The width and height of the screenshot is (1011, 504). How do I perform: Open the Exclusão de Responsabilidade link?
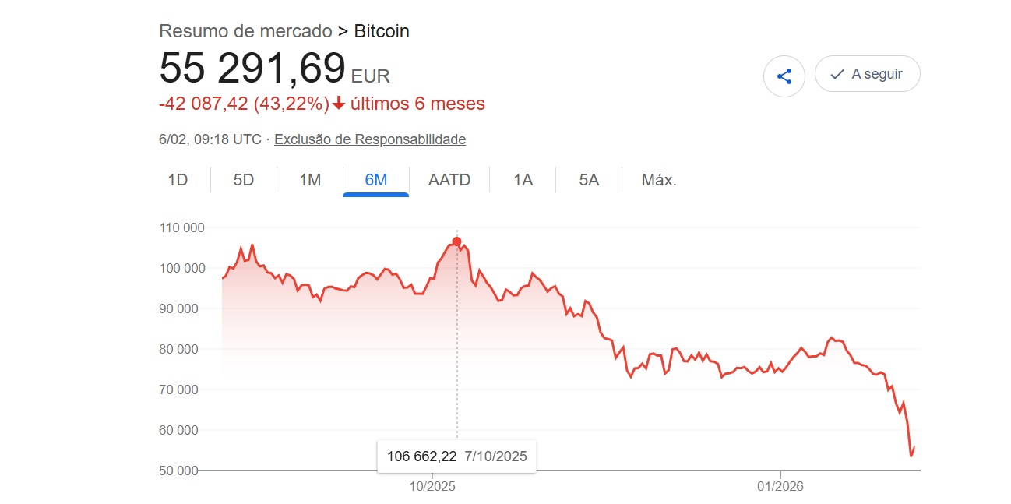[x=370, y=139]
